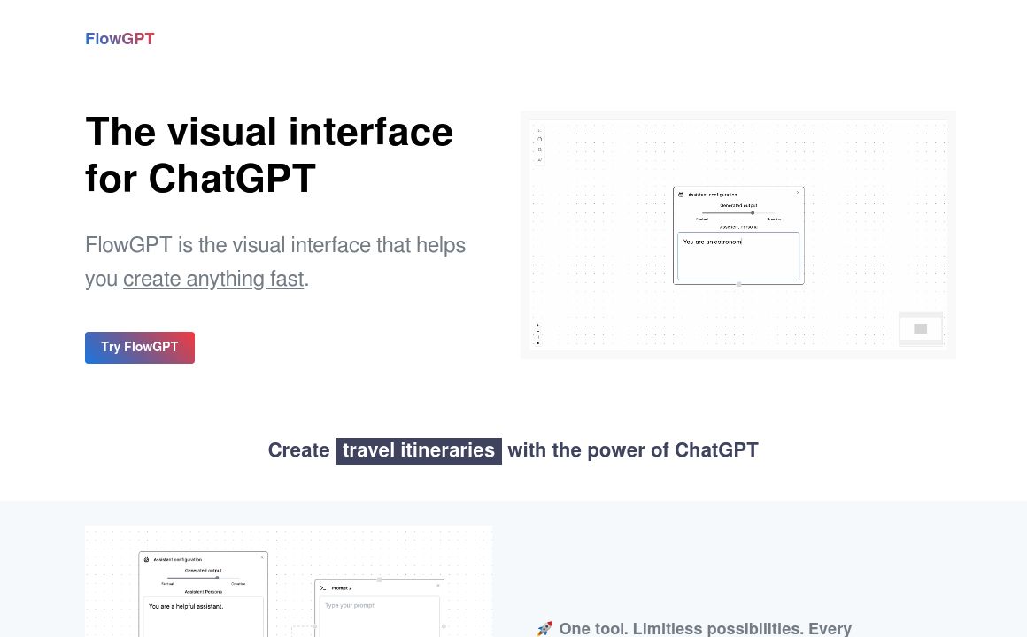
Task: Click the underlined 'create anything fast' text
Action: click(x=213, y=279)
